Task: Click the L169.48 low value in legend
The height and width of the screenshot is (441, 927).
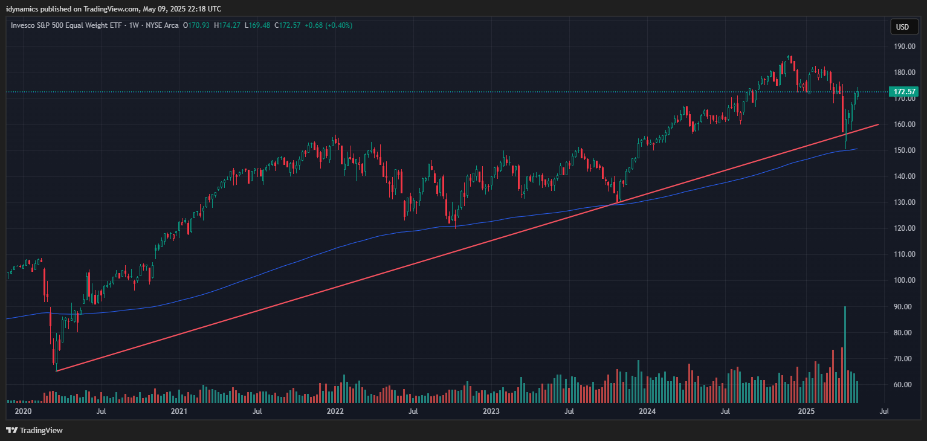Action: tap(257, 25)
